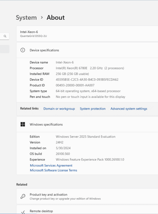
Task: Select the System type value 64-bit operating system
Action: click(88, 91)
